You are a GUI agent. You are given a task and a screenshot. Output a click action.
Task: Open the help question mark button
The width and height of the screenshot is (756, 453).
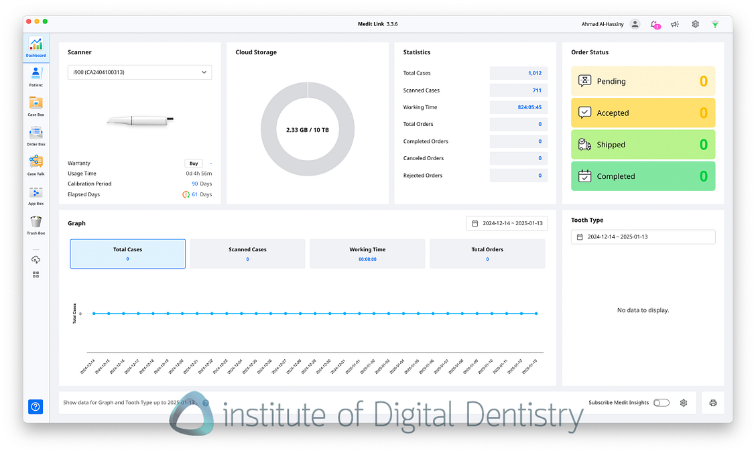36,406
